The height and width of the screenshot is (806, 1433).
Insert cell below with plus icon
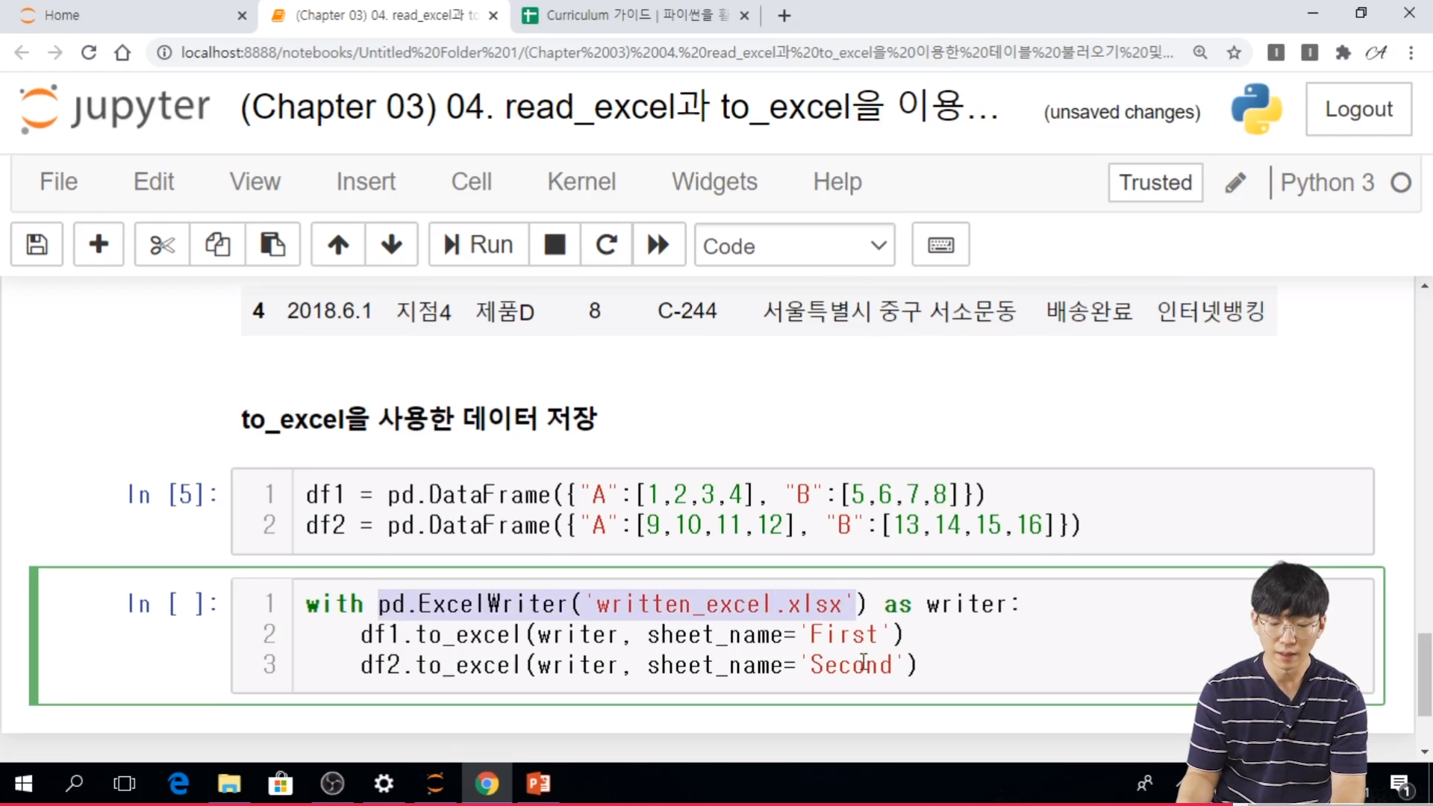pos(99,244)
